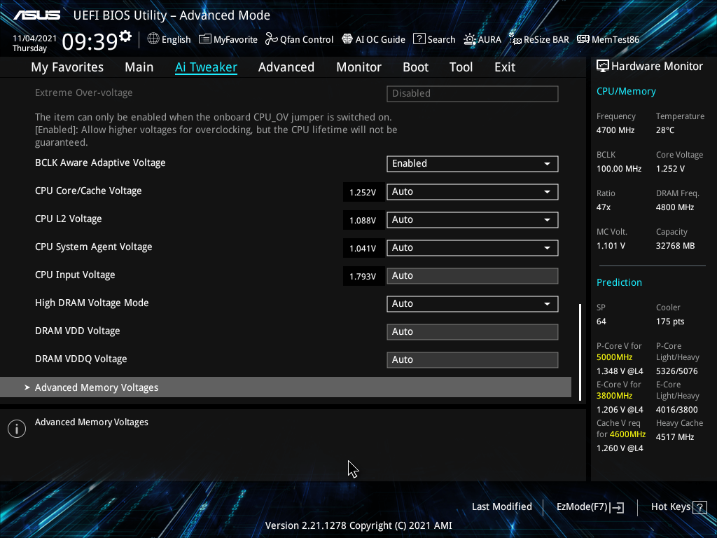Open the clock settings gear icon
Image resolution: width=717 pixels, height=538 pixels.
pyautogui.click(x=125, y=36)
